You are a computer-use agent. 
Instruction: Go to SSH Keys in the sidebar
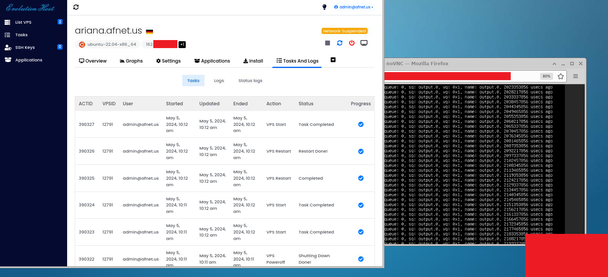coord(25,47)
